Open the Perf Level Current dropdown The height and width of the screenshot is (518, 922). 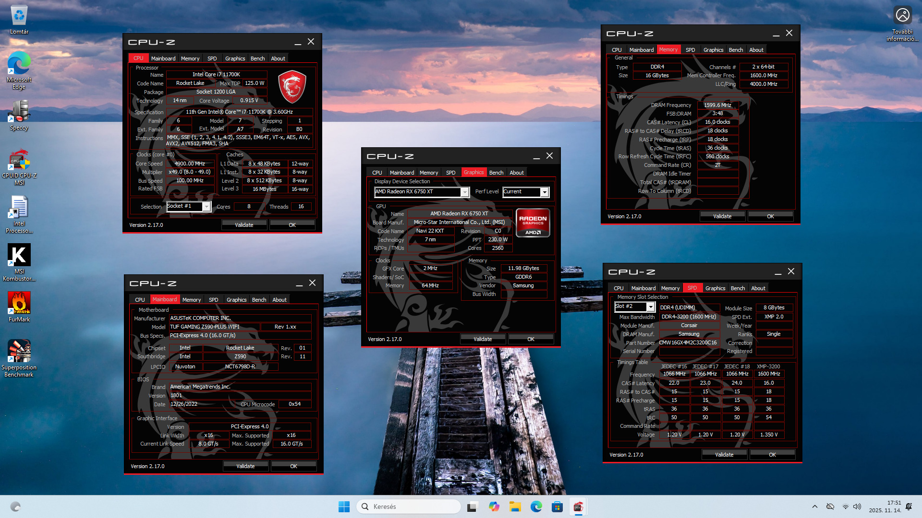[544, 192]
